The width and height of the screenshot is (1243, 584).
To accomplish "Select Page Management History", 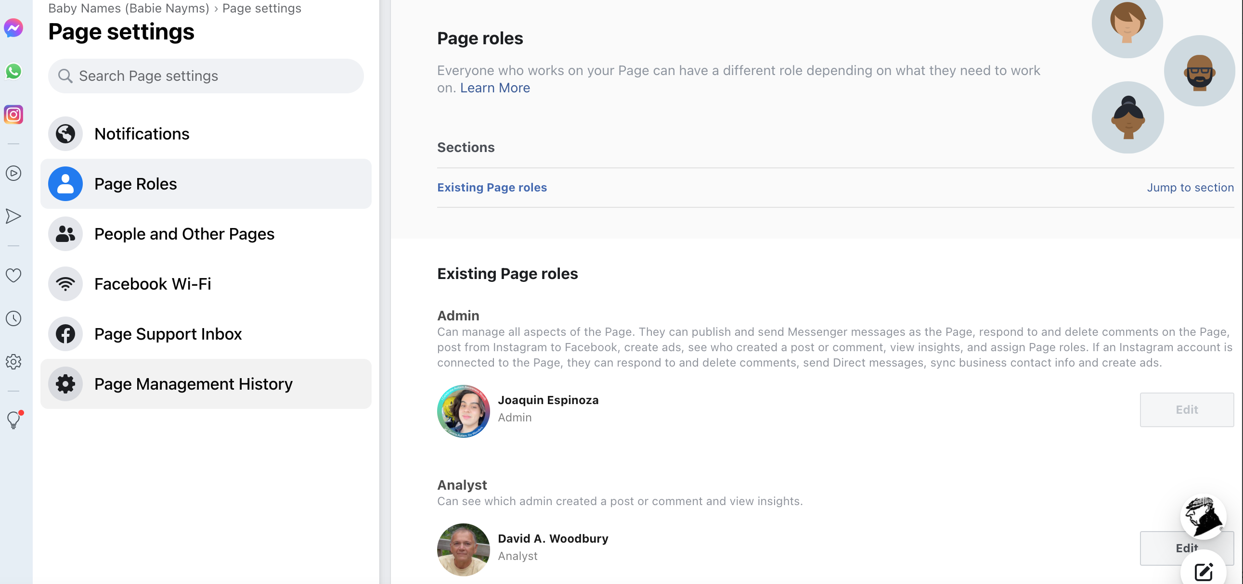I will click(x=193, y=384).
